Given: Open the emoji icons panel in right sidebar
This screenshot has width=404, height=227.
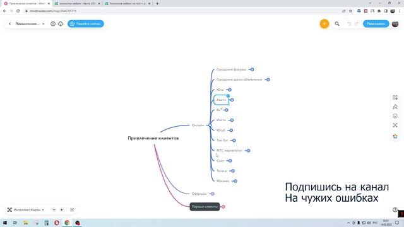Looking at the screenshot, I should (395, 116).
